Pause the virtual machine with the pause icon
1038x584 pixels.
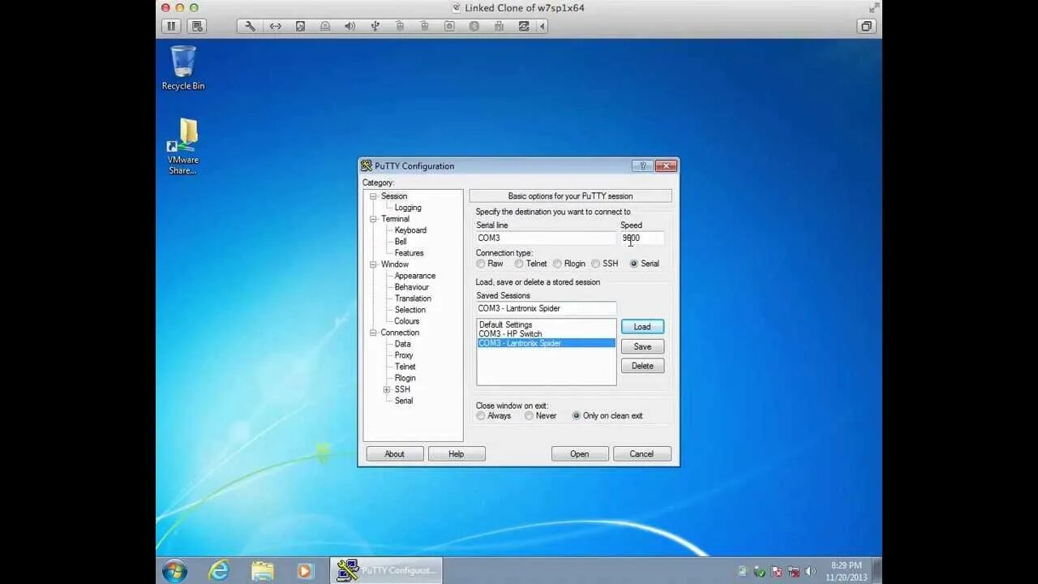171,26
